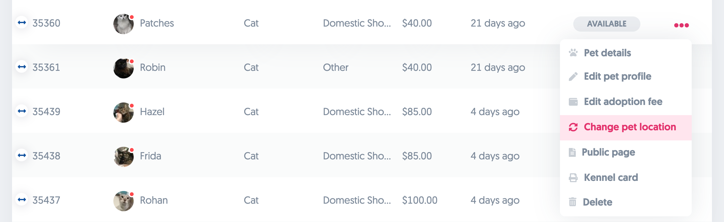724x222 pixels.
Task: Click Robin's black cat photo
Action: [x=123, y=68]
